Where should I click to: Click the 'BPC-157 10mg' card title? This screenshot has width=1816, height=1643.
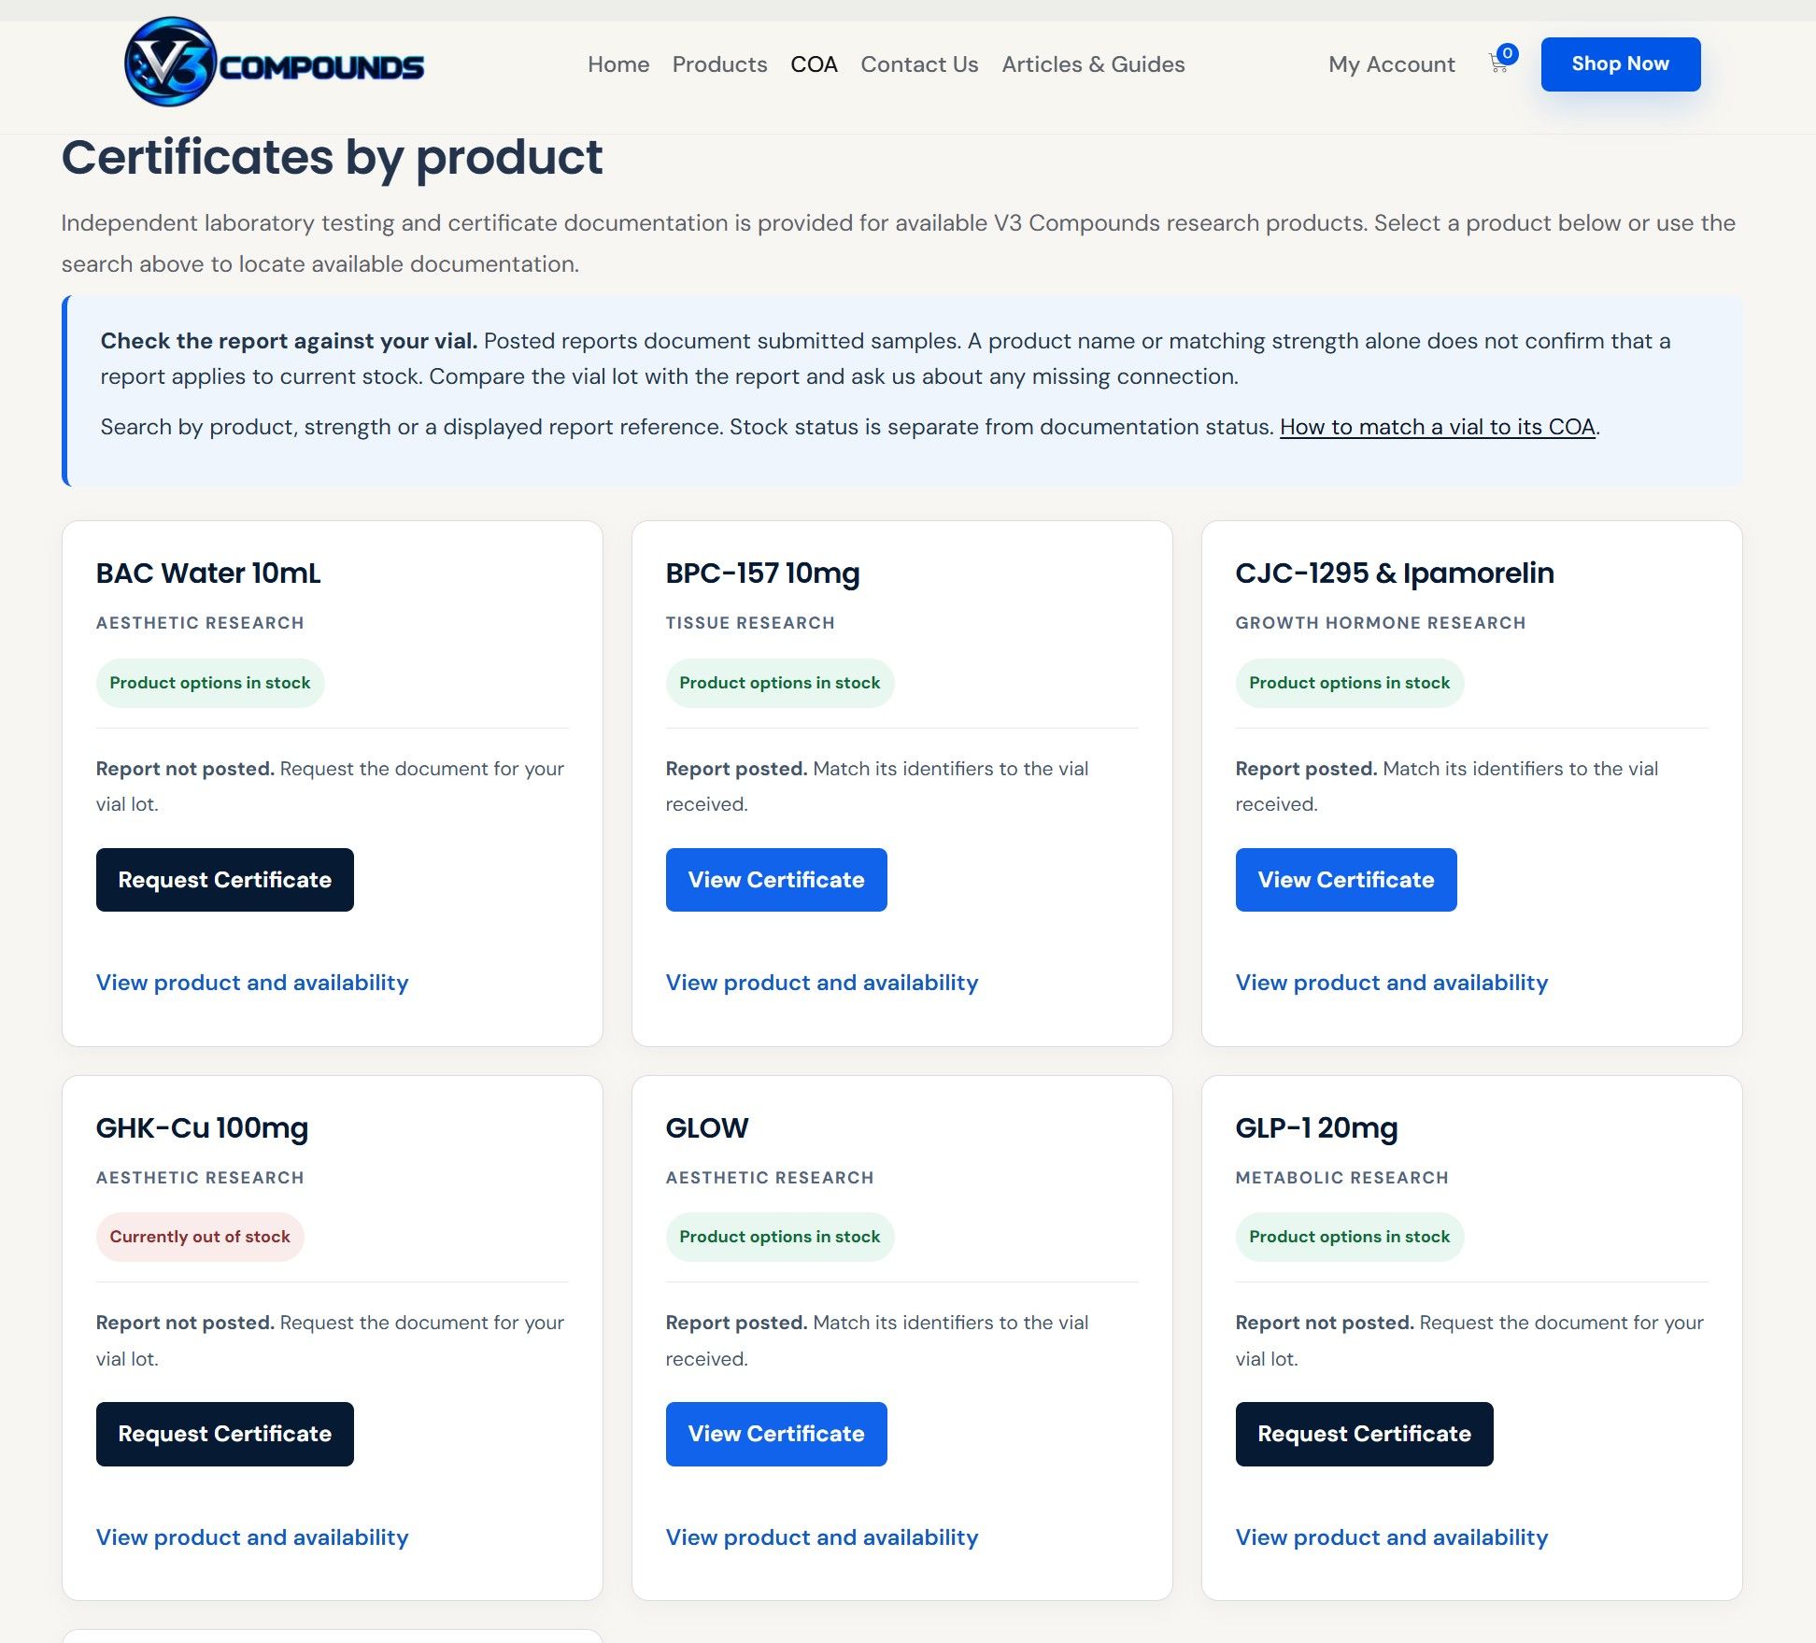(x=762, y=574)
